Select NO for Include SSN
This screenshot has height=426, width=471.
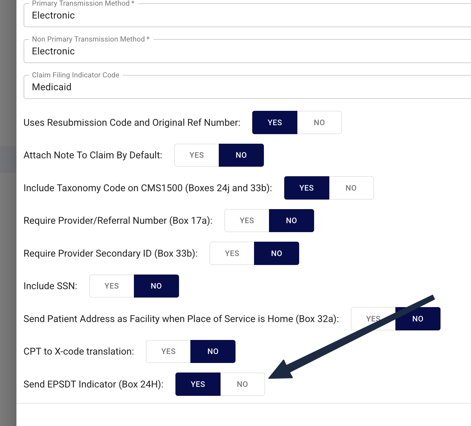coord(156,286)
